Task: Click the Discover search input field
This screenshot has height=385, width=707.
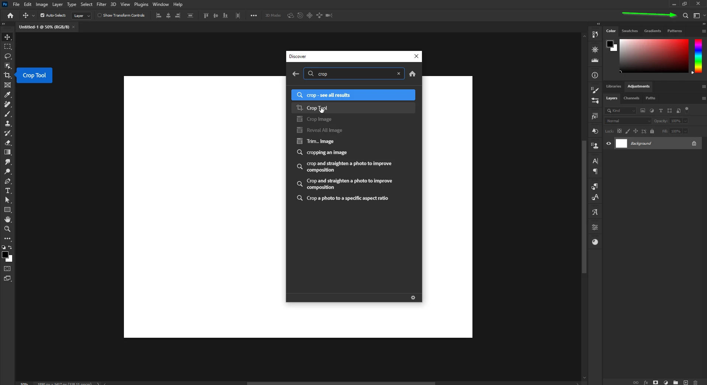Action: click(x=354, y=73)
